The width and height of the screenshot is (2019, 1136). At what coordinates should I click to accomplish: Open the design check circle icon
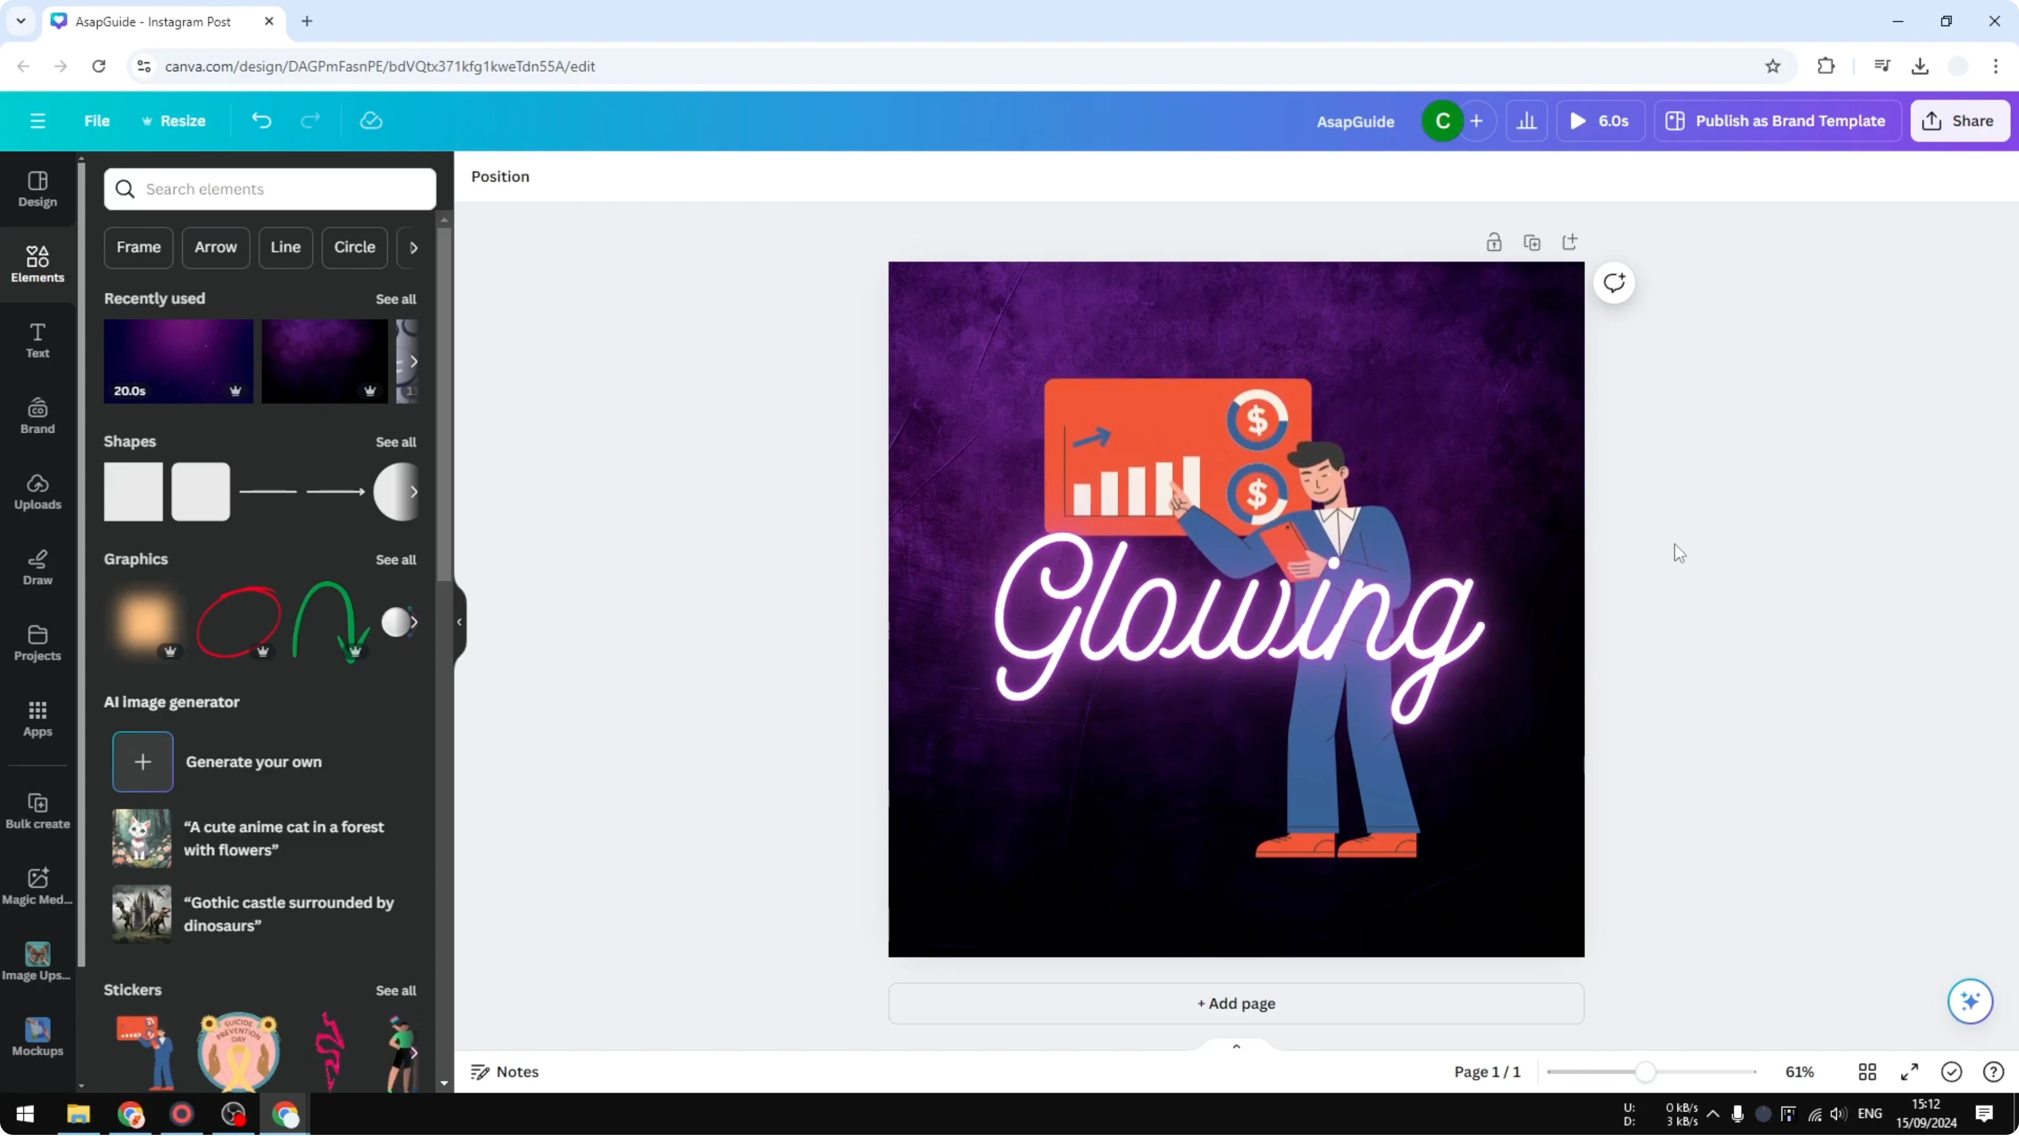tap(1951, 1072)
